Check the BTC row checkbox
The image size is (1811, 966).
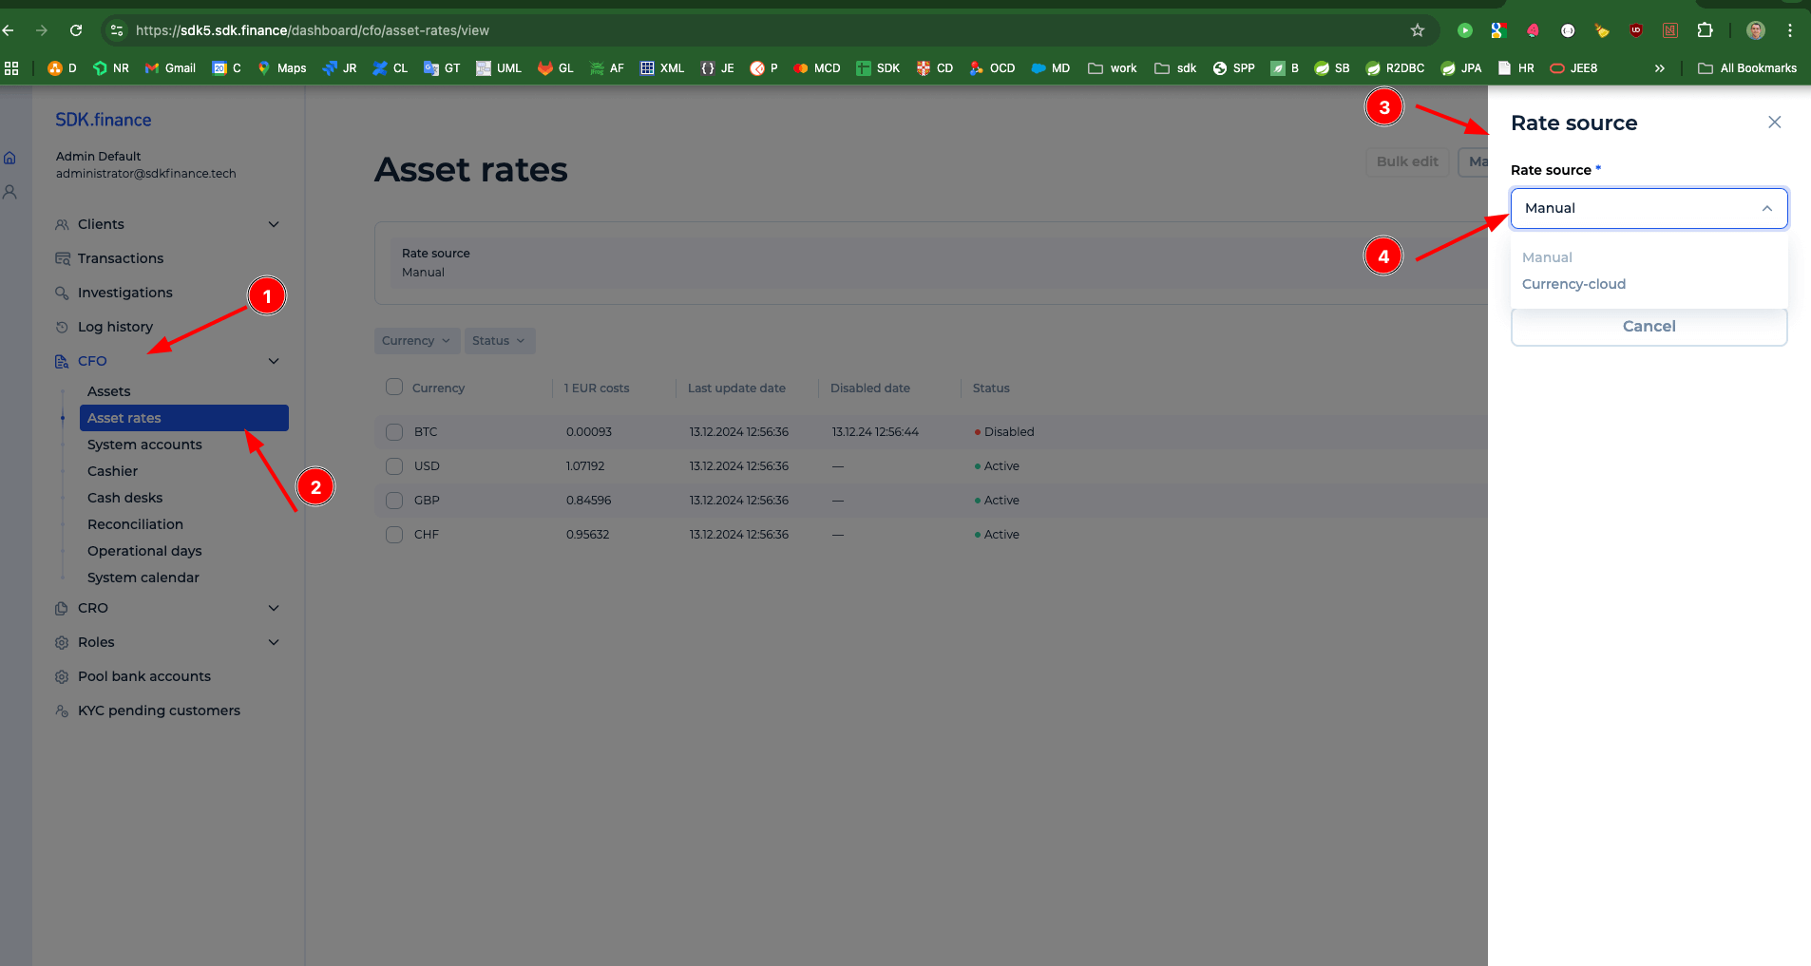click(x=393, y=431)
